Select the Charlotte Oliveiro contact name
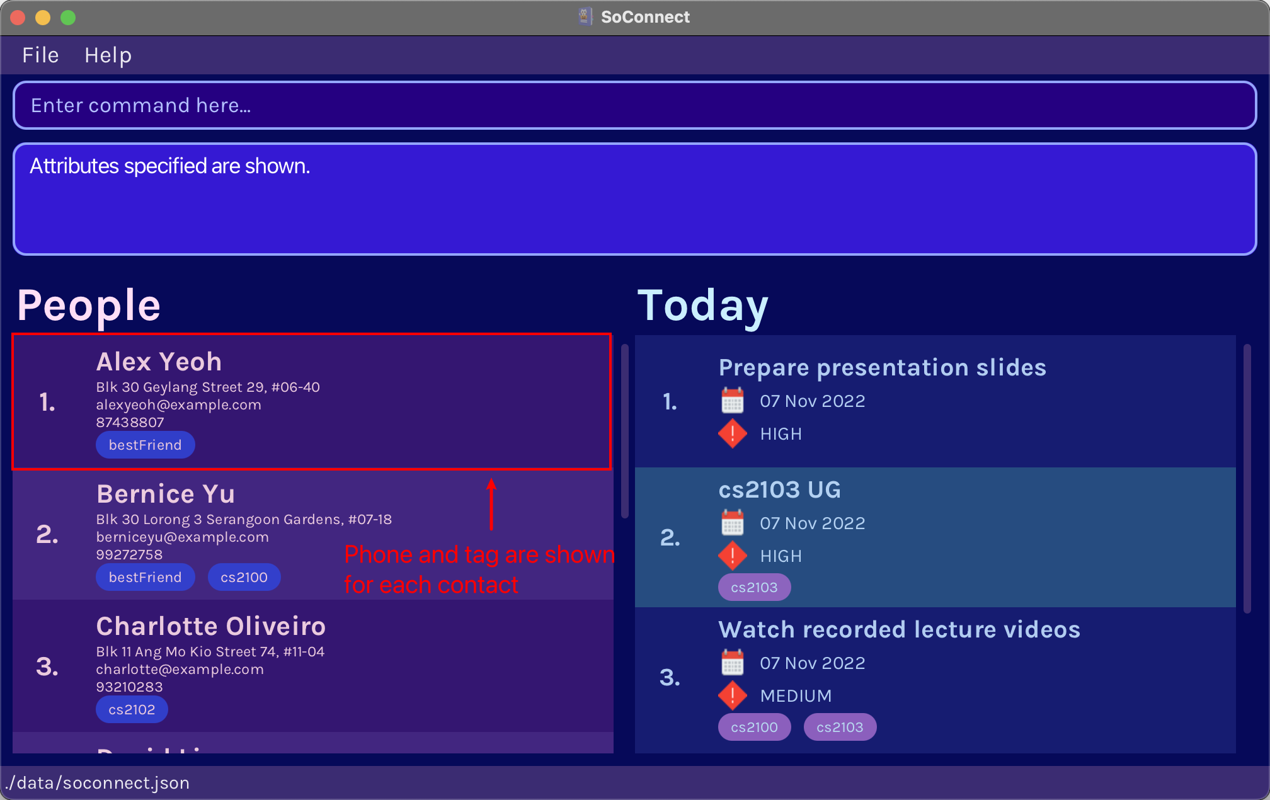The width and height of the screenshot is (1270, 800). 211,626
